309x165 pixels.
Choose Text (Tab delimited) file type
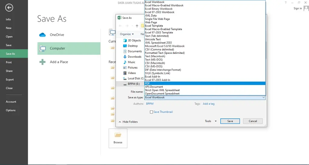point(205,36)
